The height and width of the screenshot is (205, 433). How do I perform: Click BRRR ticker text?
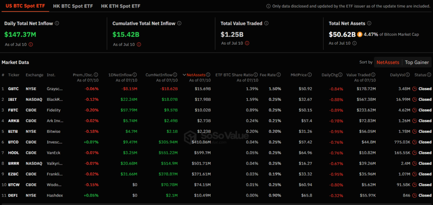click(13, 163)
